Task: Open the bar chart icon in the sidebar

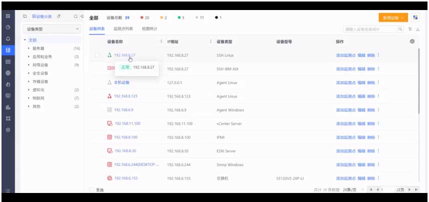Action: coord(8,107)
